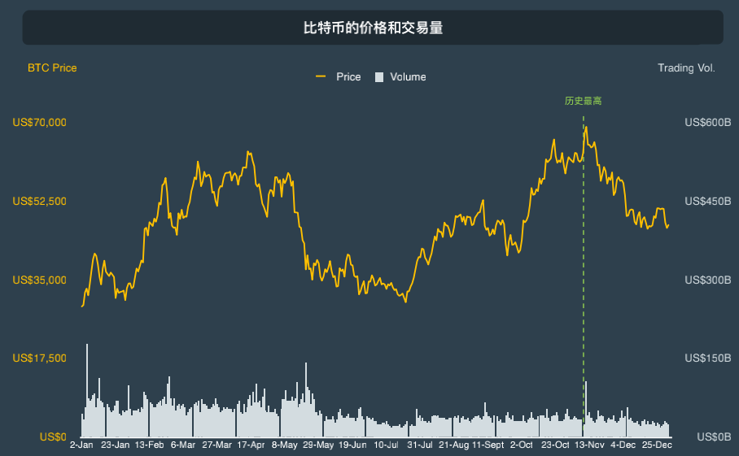Select the US$300B volume axis label

(x=708, y=280)
